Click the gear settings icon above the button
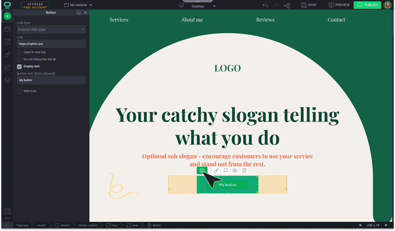 click(202, 170)
